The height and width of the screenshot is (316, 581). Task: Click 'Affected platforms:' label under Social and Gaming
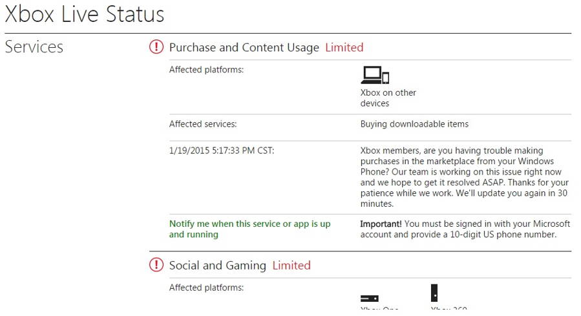point(206,288)
